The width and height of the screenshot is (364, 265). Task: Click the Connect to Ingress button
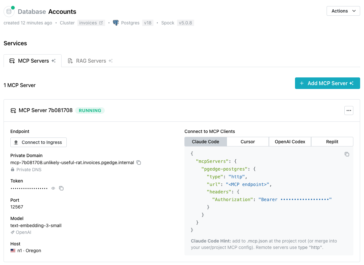(x=39, y=142)
